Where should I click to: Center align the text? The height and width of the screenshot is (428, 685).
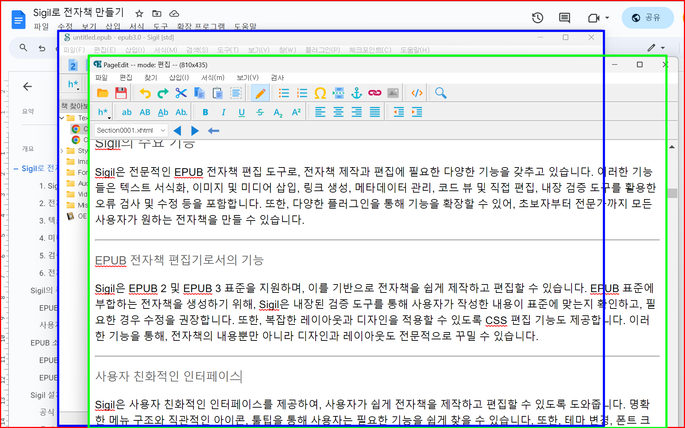coord(339,112)
